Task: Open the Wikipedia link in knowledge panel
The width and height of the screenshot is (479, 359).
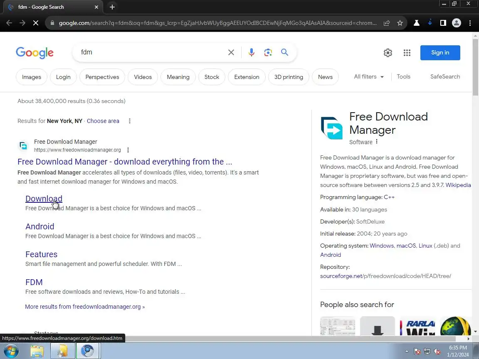Action: 458,185
